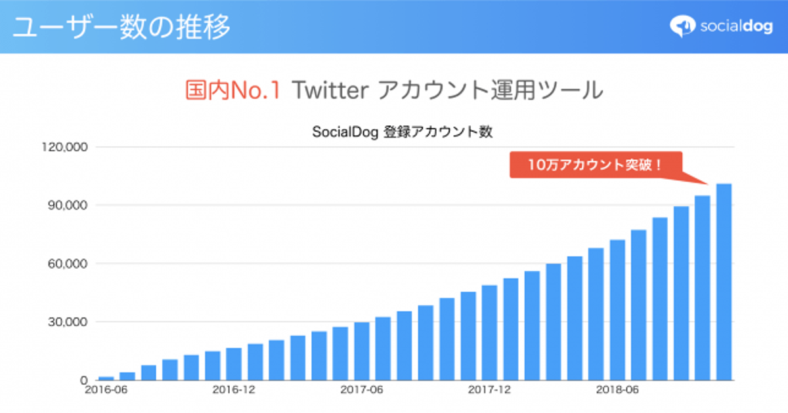Click the 2017-12 x-axis label
Screen dimensions: 788x413
[x=489, y=390]
